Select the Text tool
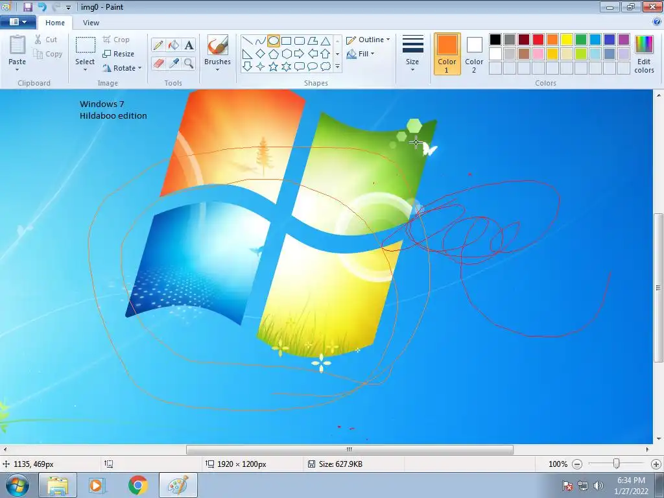 tap(189, 45)
